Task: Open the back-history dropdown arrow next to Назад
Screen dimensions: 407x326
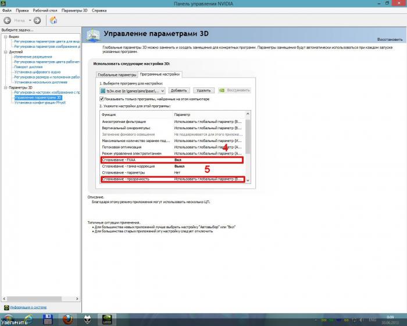Action: [x=30, y=20]
